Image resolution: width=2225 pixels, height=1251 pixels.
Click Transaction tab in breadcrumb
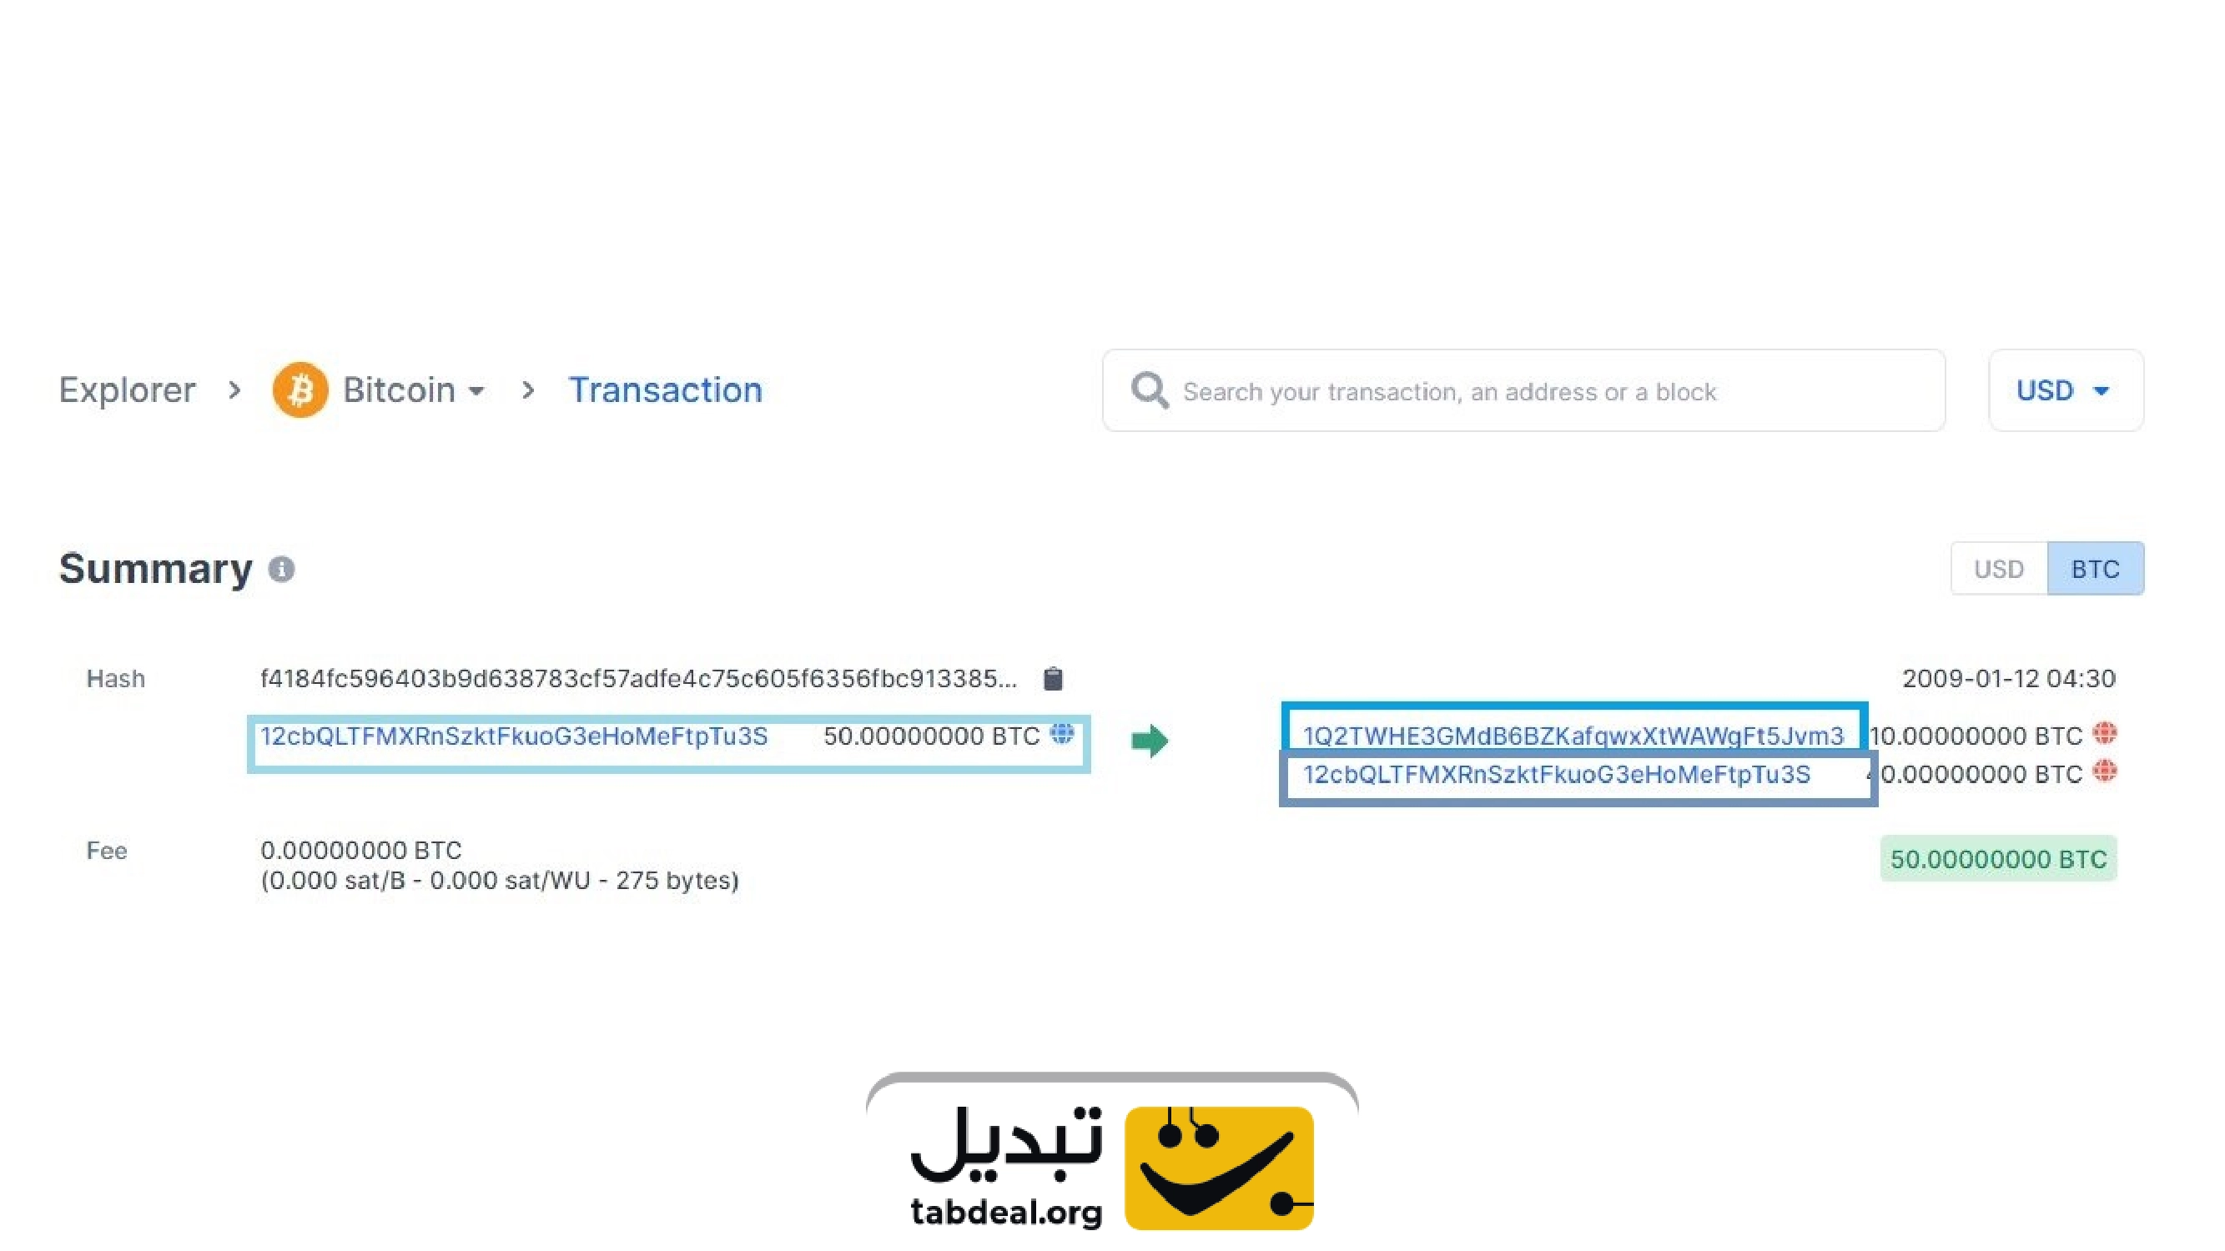click(665, 389)
